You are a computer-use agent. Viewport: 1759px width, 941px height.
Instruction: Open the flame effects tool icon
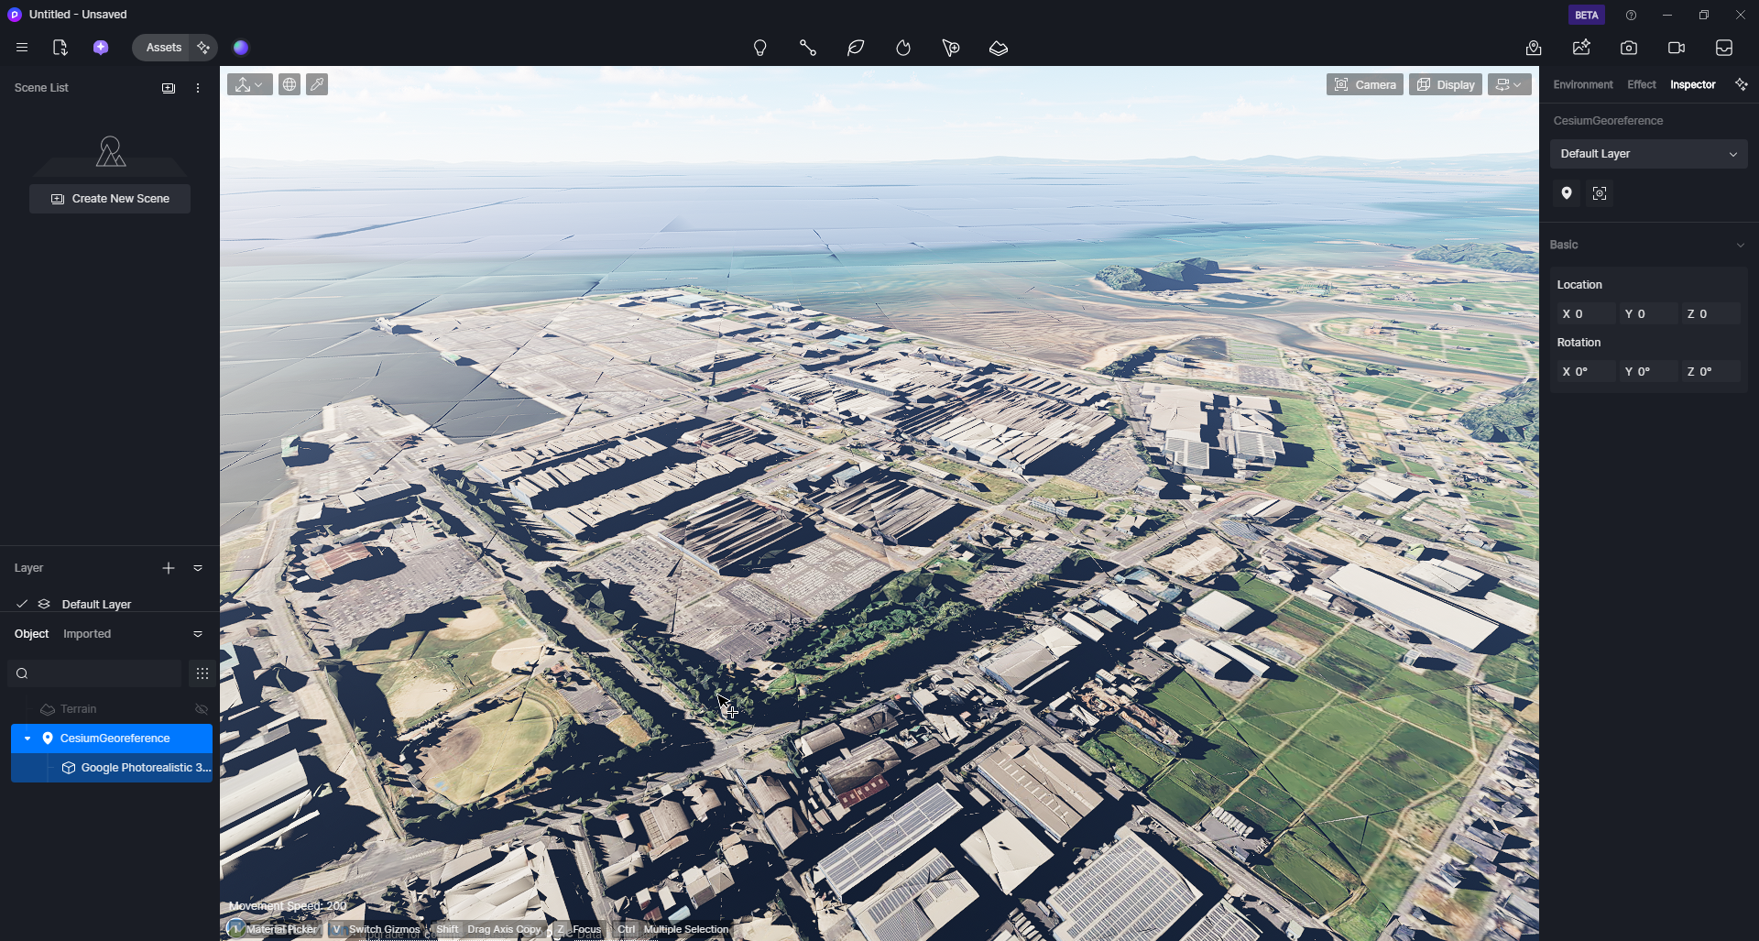[903, 48]
